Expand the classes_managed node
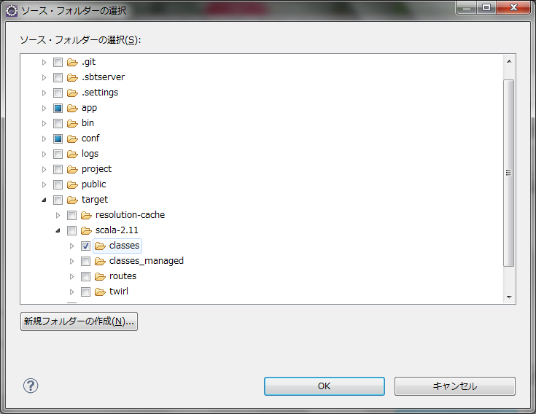The height and width of the screenshot is (414, 536). [71, 262]
